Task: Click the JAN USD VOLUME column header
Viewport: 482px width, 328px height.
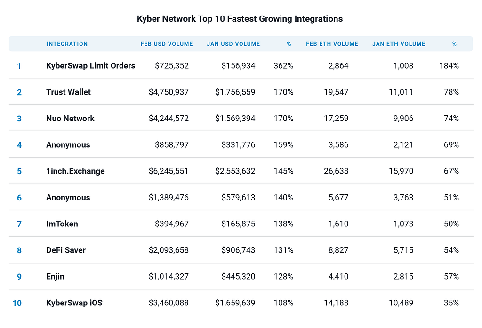Action: pos(233,44)
